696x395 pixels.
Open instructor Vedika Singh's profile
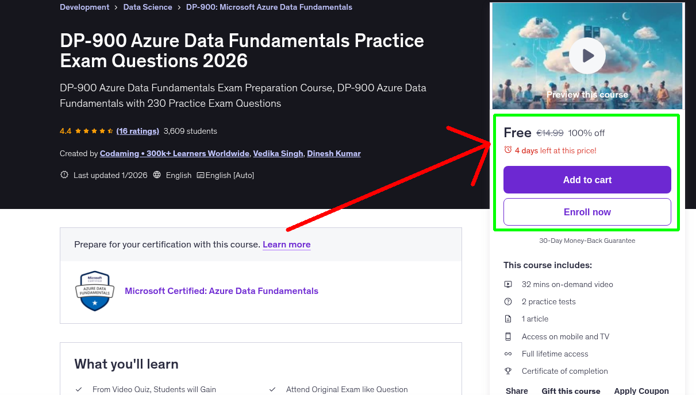278,153
